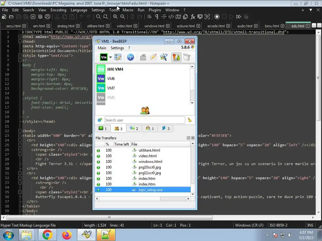Open the Document Map icon in toolbar
The image size is (322, 241).
(x=178, y=17)
